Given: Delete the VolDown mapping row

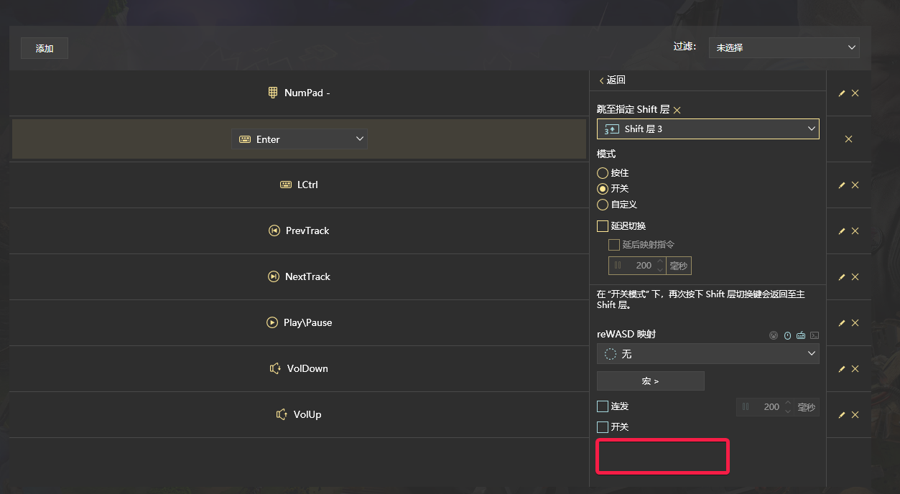Looking at the screenshot, I should point(855,369).
